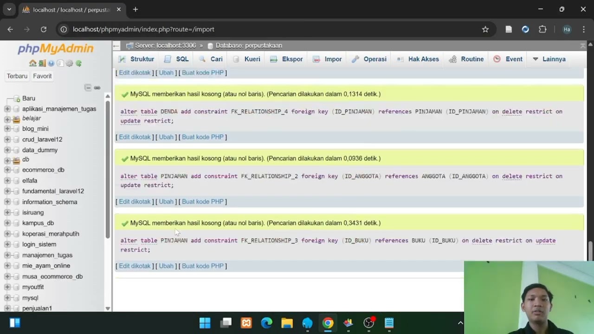
Task: Expand ecommerce_db database node
Action: click(x=7, y=170)
